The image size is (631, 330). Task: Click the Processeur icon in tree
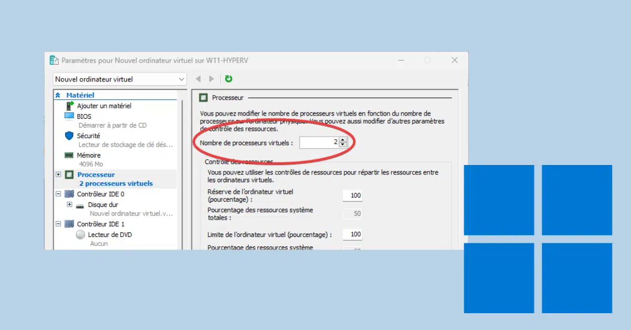click(69, 174)
